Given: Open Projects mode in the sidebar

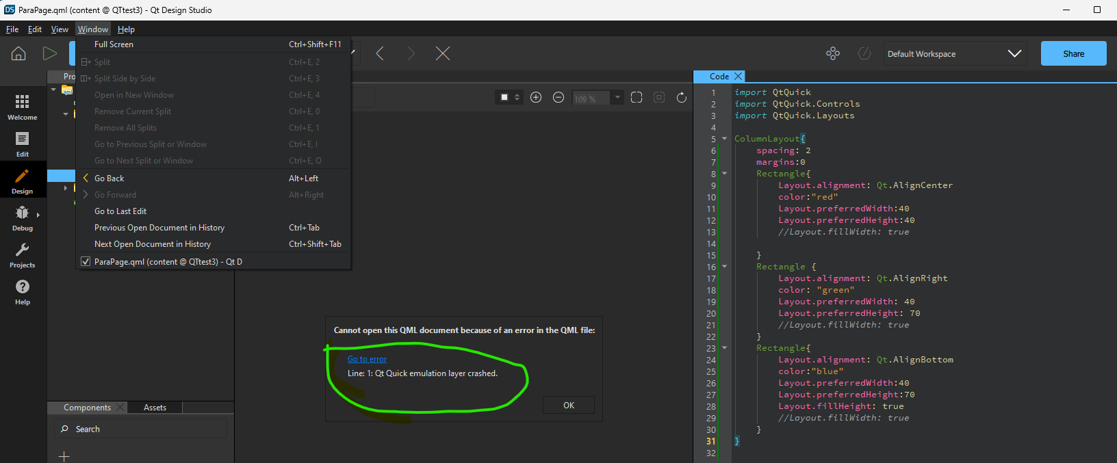Looking at the screenshot, I should [23, 254].
